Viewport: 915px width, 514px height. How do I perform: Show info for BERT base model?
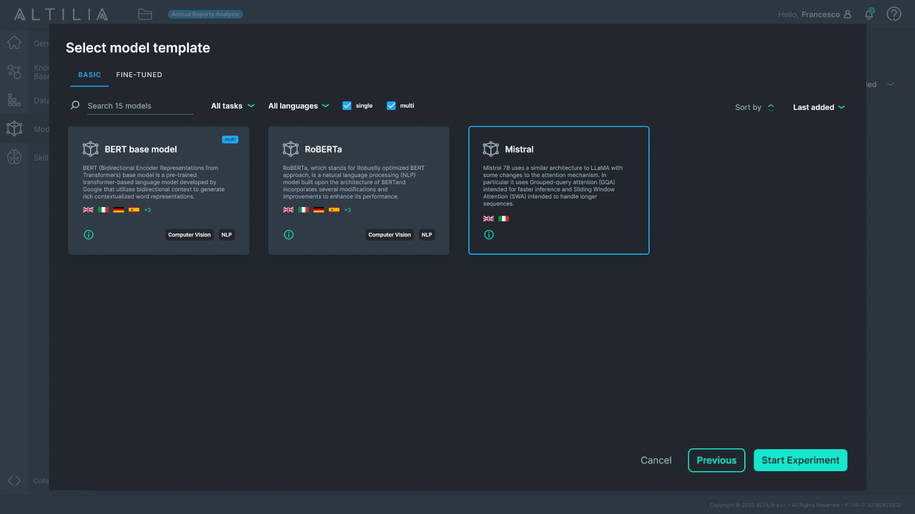[89, 234]
